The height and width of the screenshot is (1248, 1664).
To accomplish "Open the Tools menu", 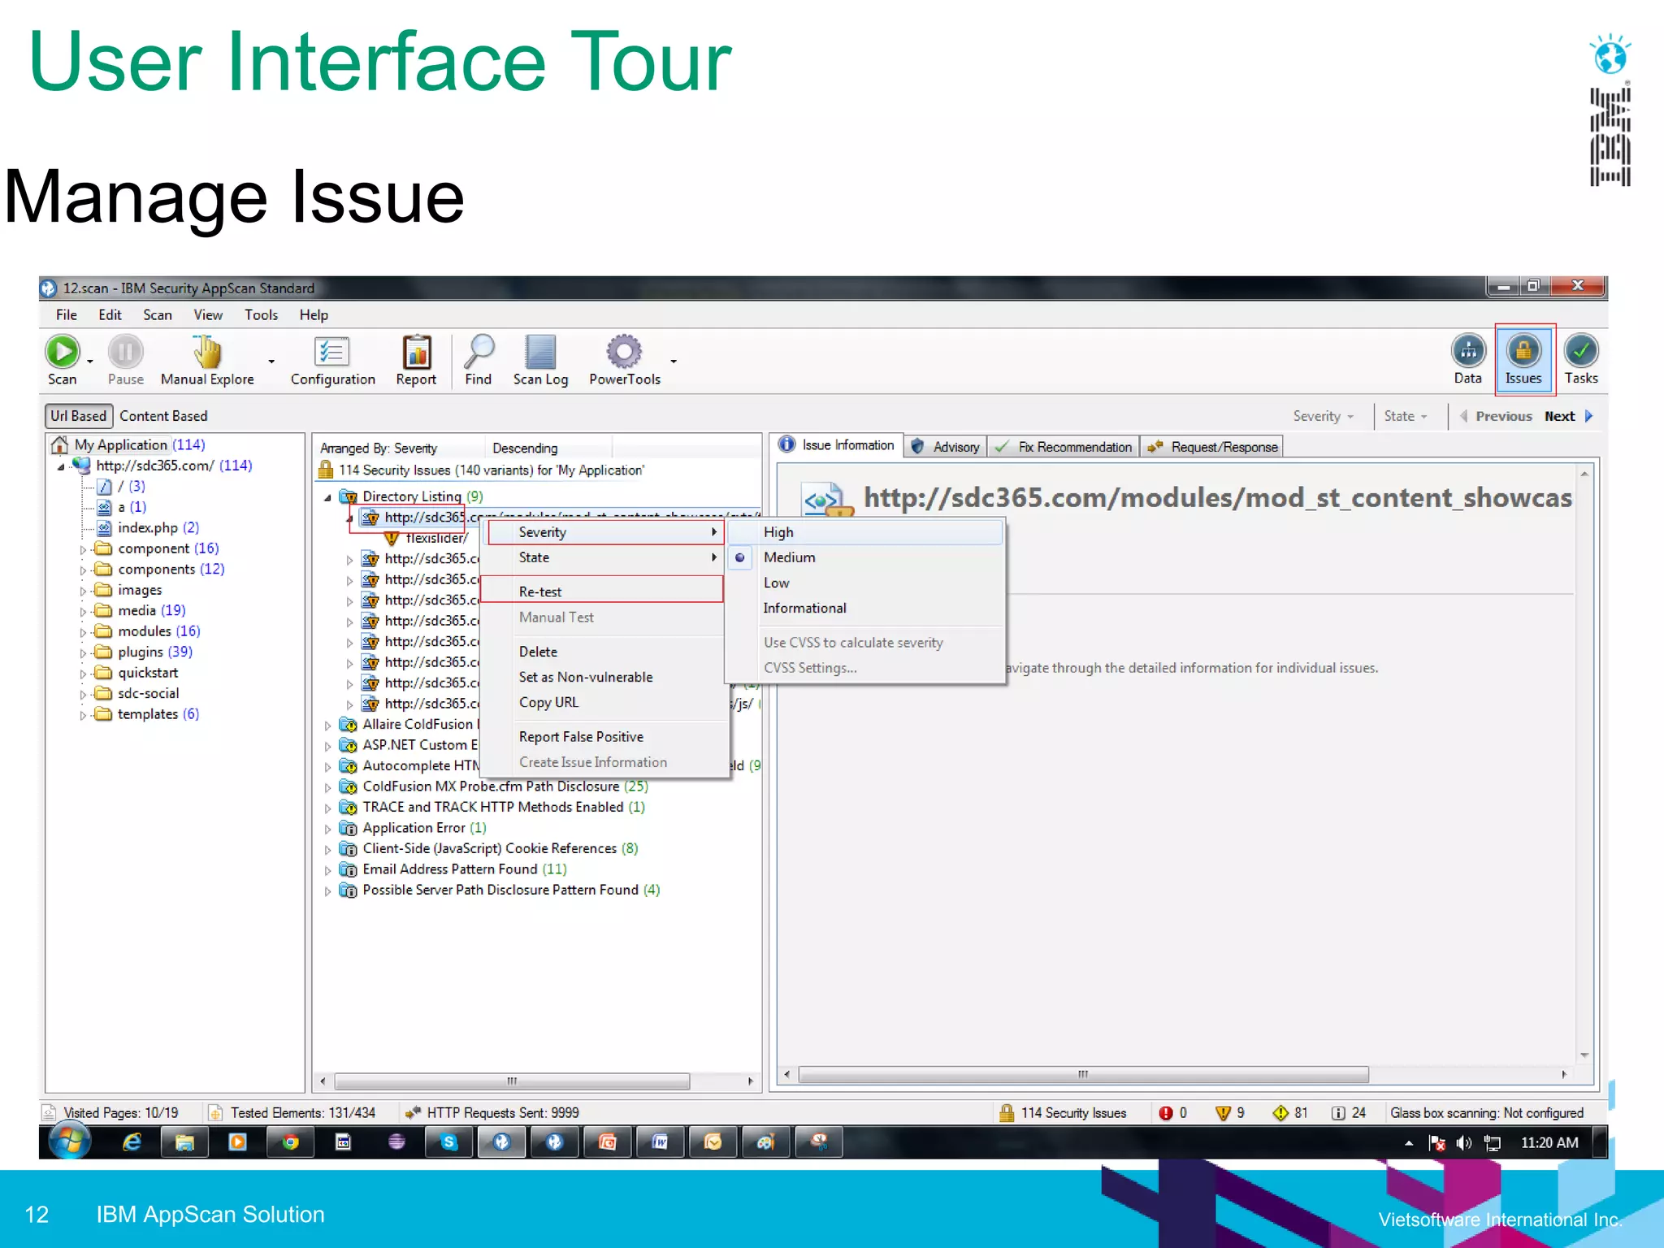I will tap(261, 314).
